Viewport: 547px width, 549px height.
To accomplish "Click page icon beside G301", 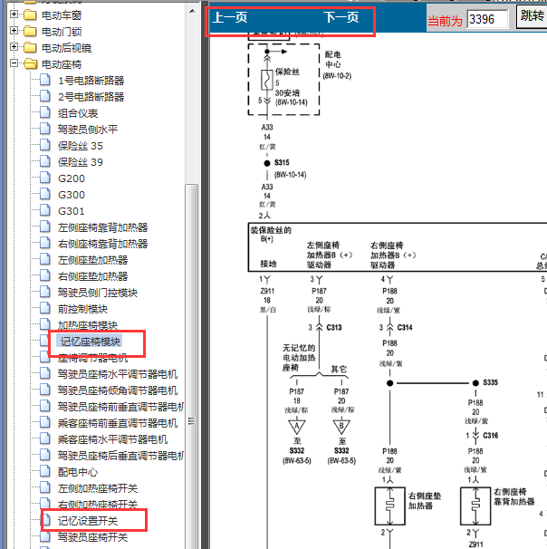I will (x=44, y=210).
